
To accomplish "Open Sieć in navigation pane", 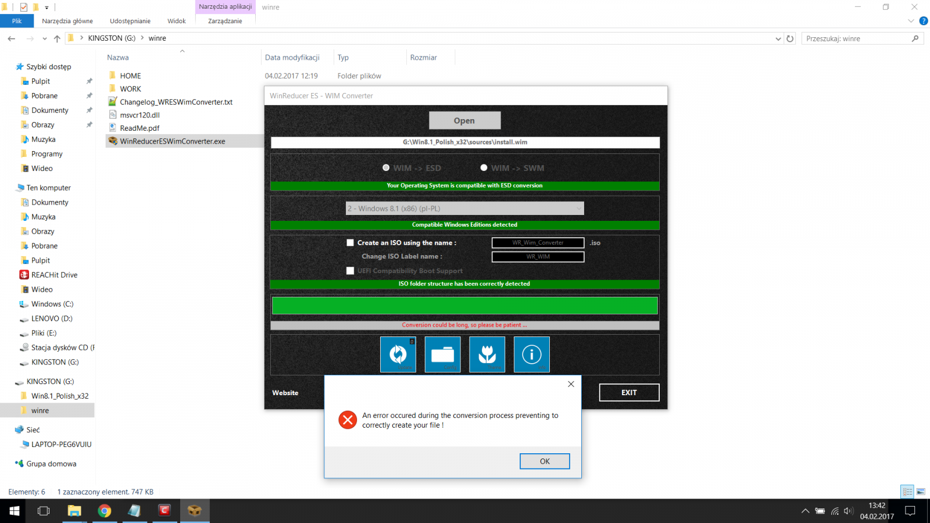I will [33, 430].
